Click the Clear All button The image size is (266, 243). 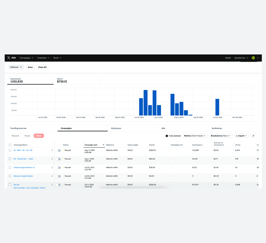[x=42, y=67]
